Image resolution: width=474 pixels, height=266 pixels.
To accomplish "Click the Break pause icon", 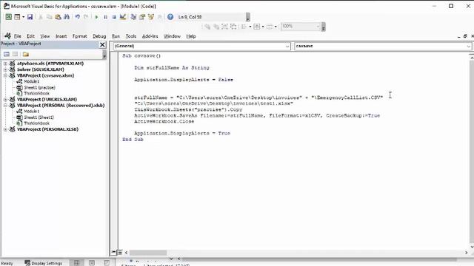I will click(105, 17).
